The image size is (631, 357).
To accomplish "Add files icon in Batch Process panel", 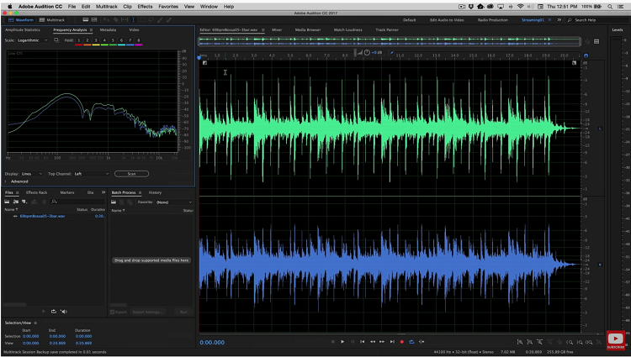I will pos(114,202).
